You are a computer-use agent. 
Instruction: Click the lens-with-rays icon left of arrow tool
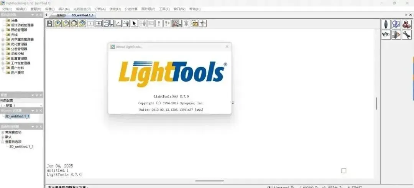[126, 23]
